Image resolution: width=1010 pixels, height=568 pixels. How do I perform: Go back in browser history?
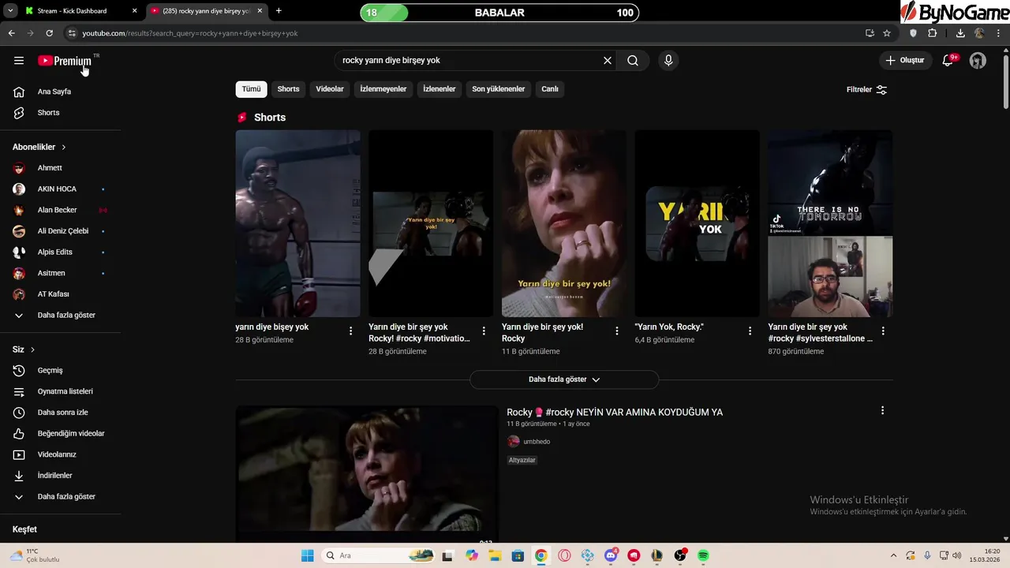[11, 33]
